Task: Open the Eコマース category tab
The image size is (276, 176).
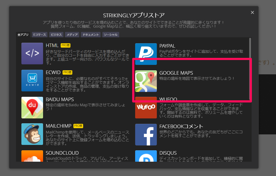Action: (x=40, y=35)
